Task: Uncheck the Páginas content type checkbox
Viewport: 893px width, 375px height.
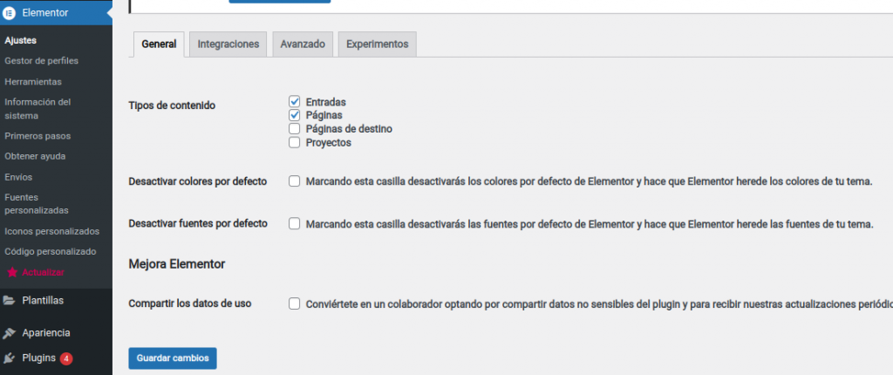Action: (x=295, y=115)
